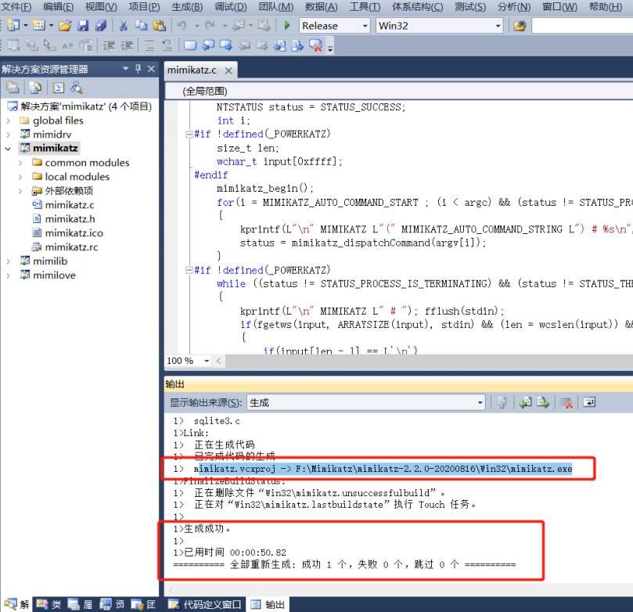The height and width of the screenshot is (612, 633).
Task: Expand the mimidrv project node
Action: point(8,135)
